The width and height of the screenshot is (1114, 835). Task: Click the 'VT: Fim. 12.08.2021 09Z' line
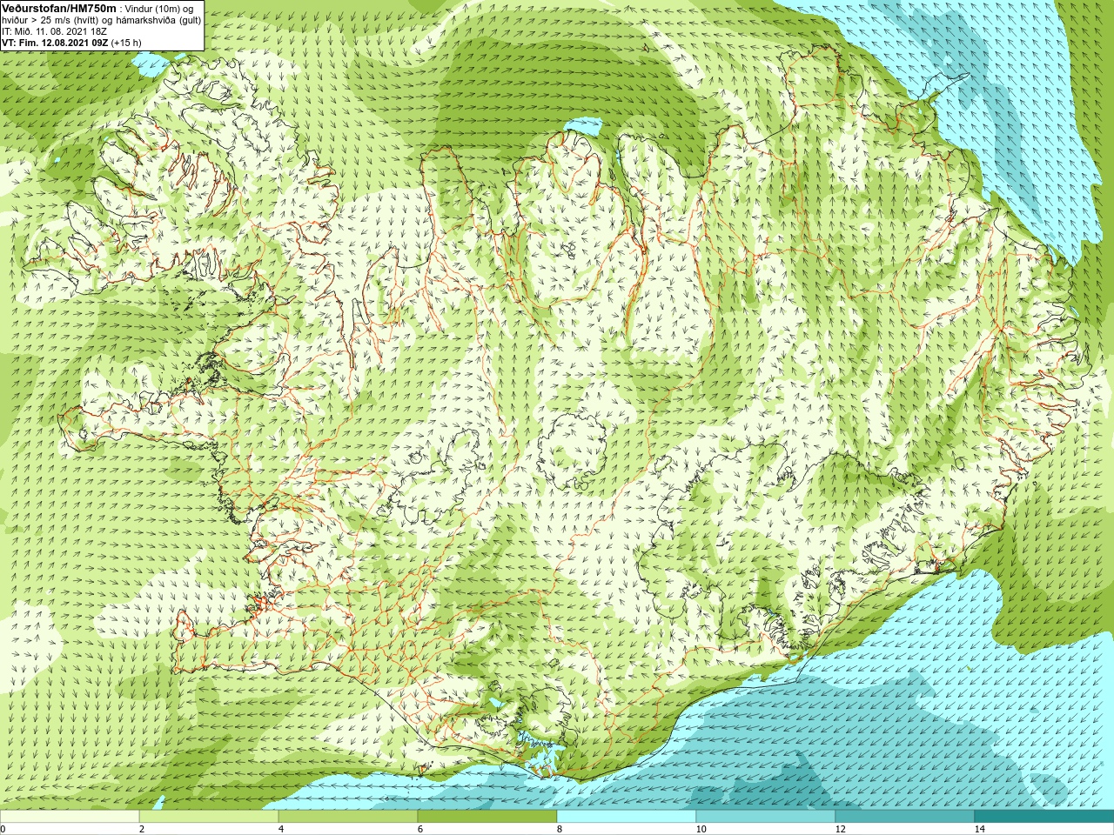(x=56, y=42)
